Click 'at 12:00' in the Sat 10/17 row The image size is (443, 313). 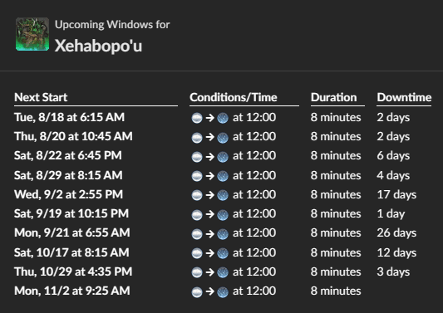[x=254, y=252]
